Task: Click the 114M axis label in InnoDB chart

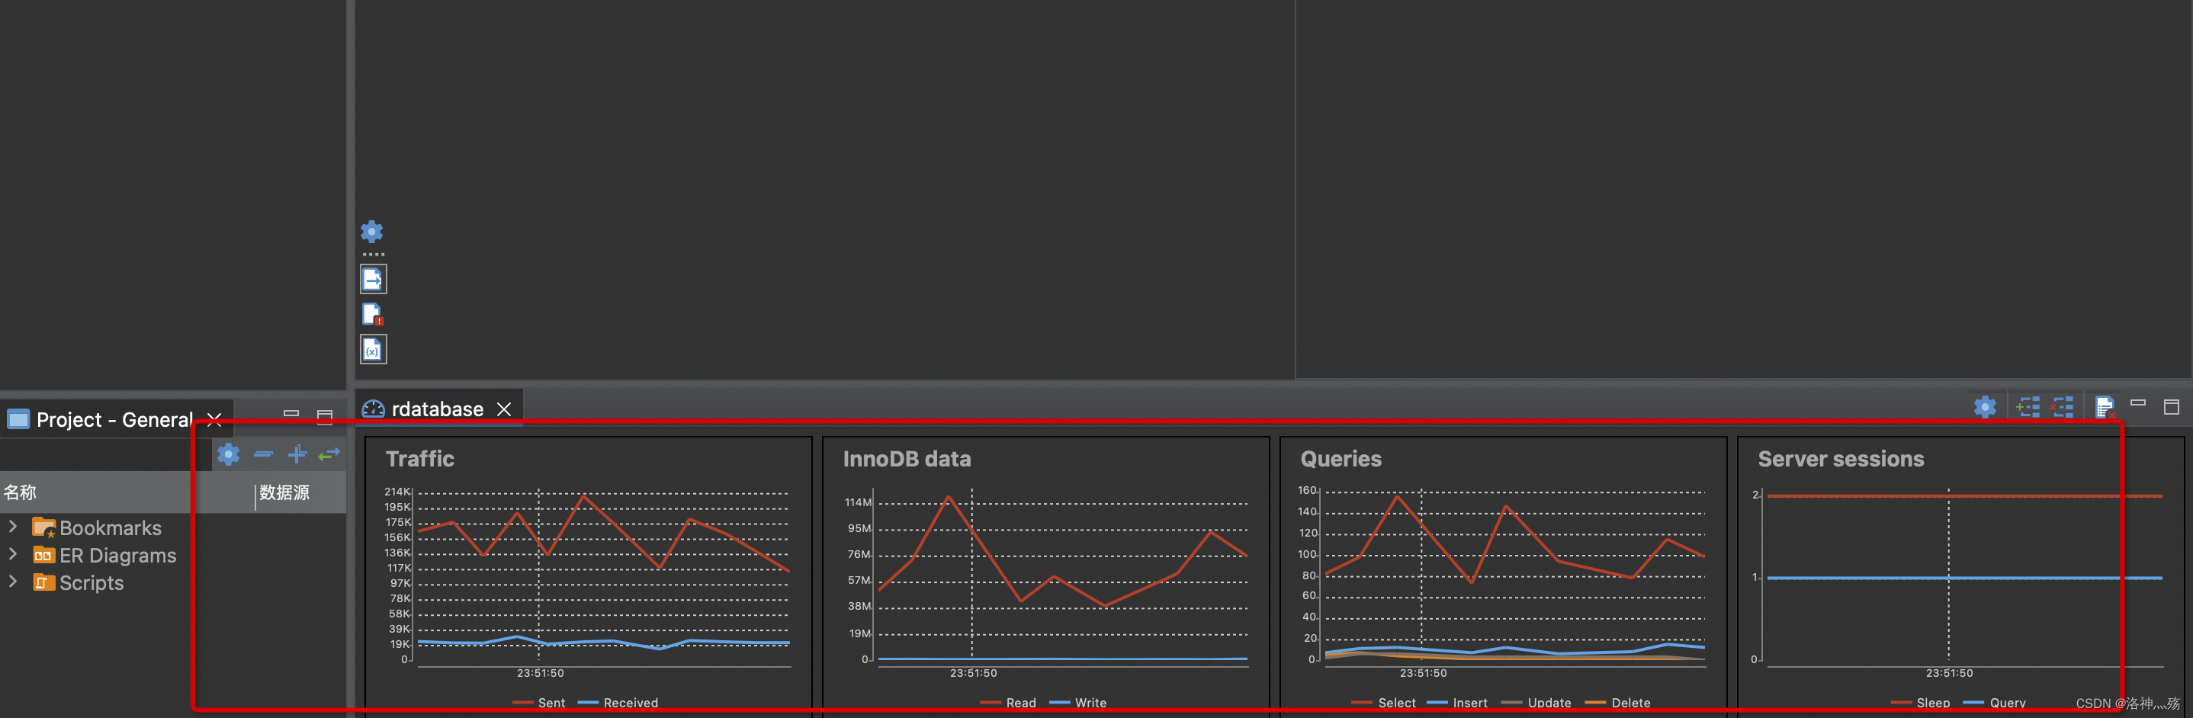Action: pos(858,503)
